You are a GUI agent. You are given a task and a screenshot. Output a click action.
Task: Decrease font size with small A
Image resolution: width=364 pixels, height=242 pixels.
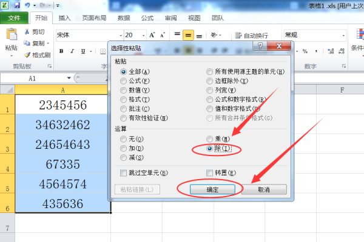[x=163, y=35]
